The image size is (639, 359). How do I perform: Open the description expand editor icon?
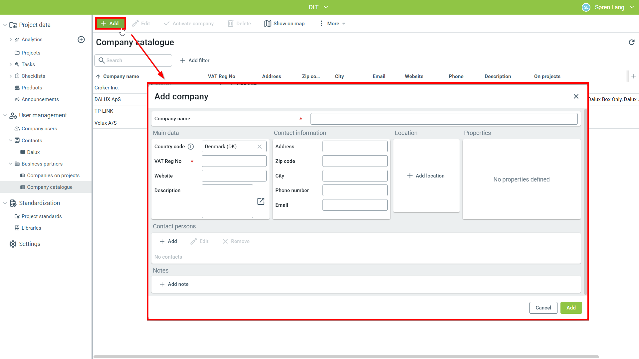(x=261, y=201)
